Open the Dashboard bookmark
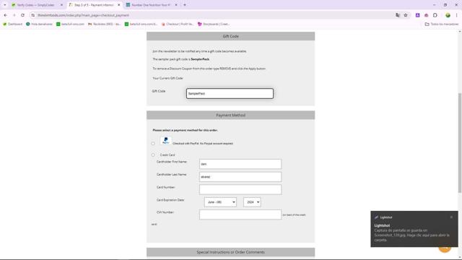This screenshot has height=260, width=462. click(x=13, y=24)
